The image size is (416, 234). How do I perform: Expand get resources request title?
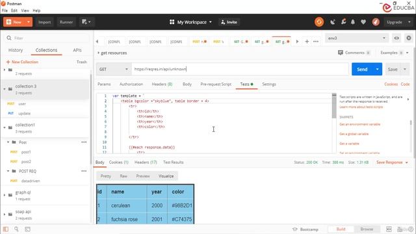click(x=98, y=53)
